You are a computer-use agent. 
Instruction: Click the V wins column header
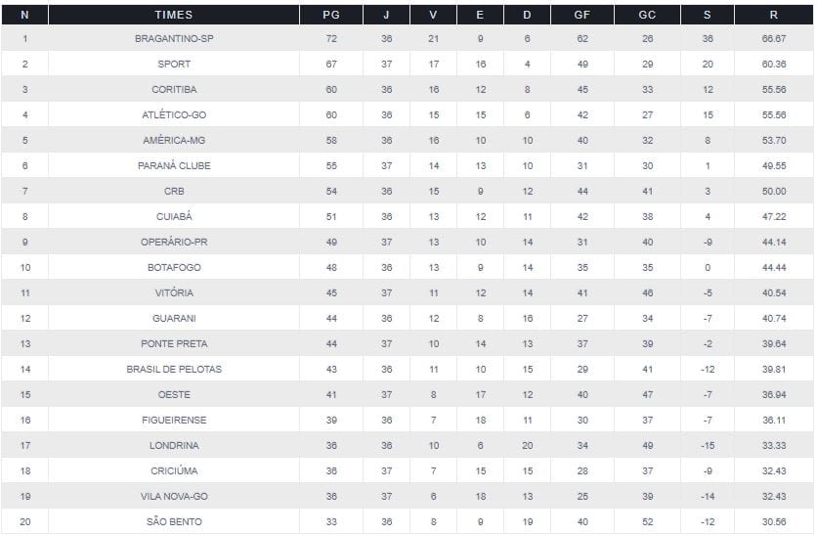(433, 15)
